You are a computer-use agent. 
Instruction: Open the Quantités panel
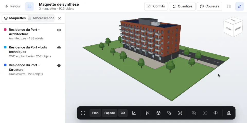tap(182, 6)
